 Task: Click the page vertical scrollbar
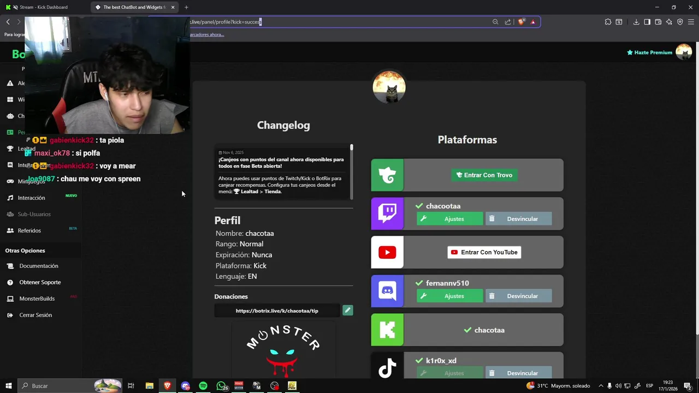coord(696,188)
